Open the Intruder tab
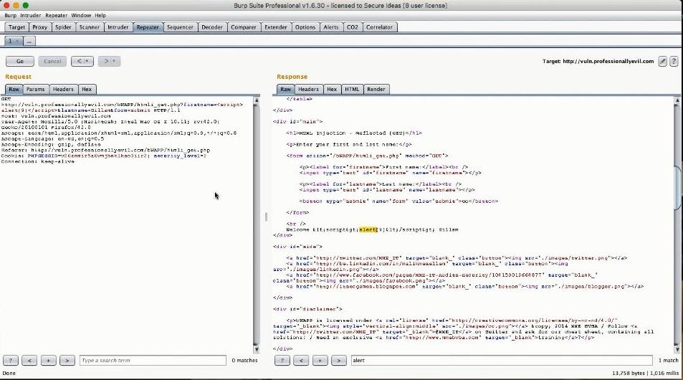This screenshot has height=380, width=683. (x=118, y=27)
